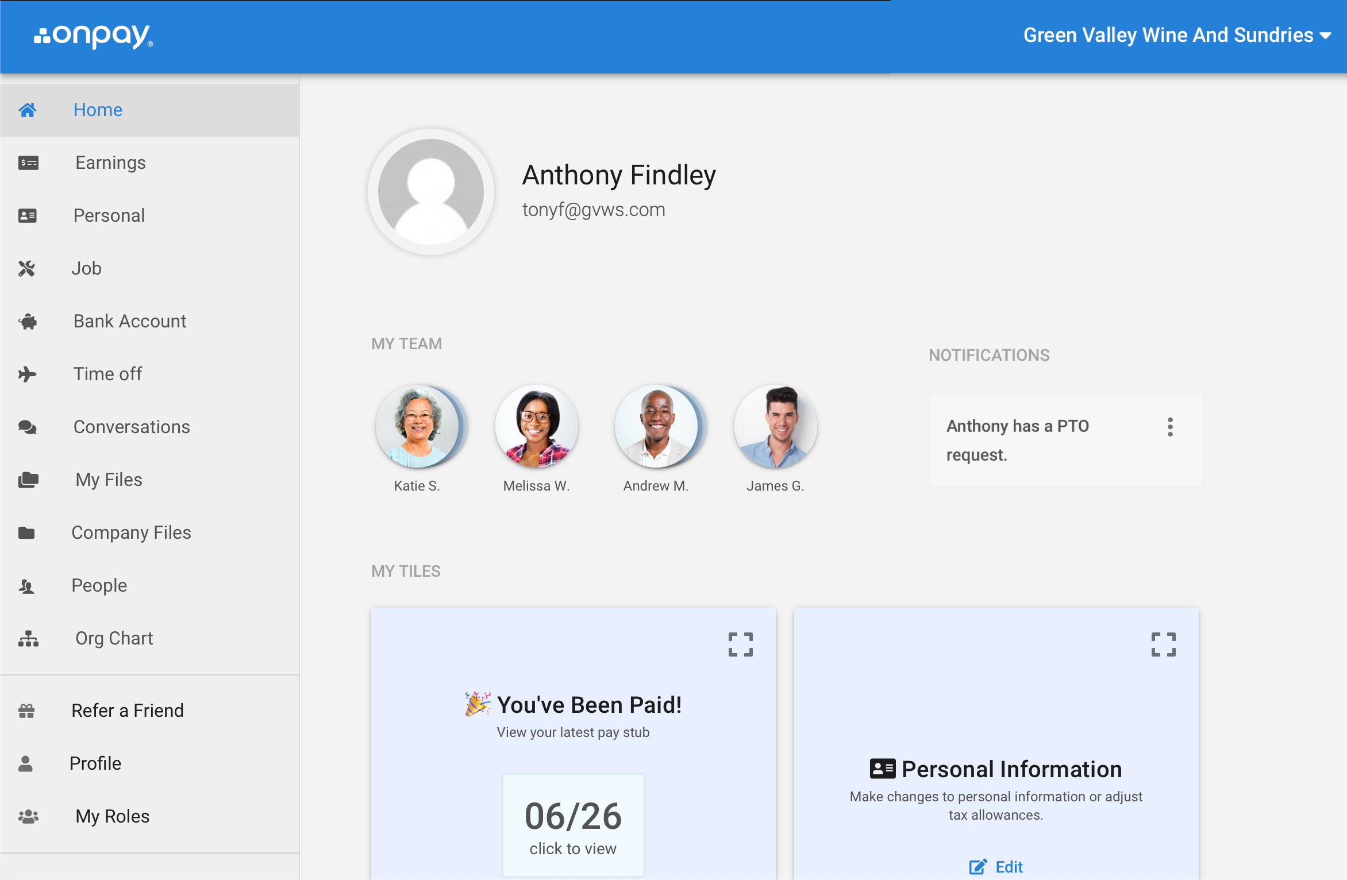This screenshot has width=1347, height=880.
Task: Expand the You've Been Paid tile
Action: pyautogui.click(x=741, y=645)
